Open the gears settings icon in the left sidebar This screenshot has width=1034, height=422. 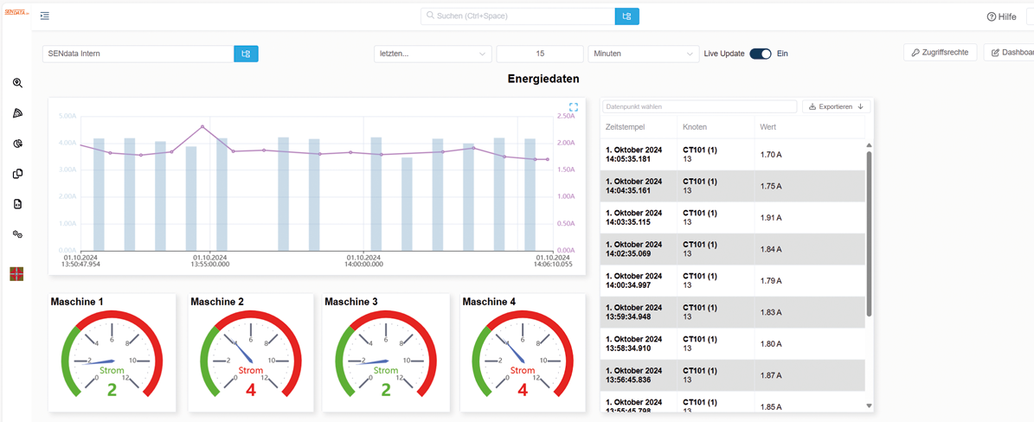(17, 234)
